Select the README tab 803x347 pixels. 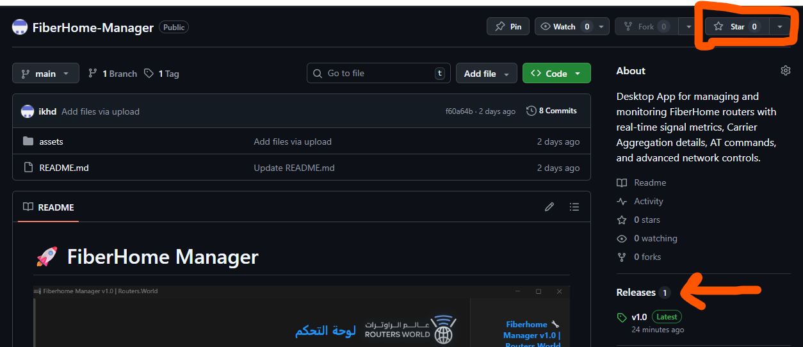tap(49, 207)
